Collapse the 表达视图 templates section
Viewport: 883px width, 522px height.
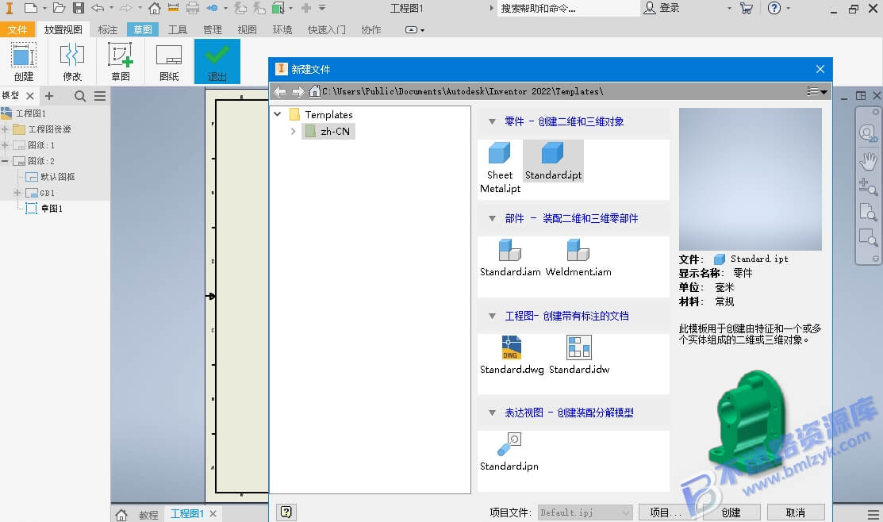coord(492,413)
